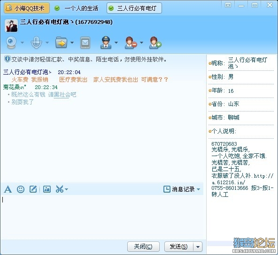Click 年龄 value 16
Screen dimensions: 278x255
(231, 91)
